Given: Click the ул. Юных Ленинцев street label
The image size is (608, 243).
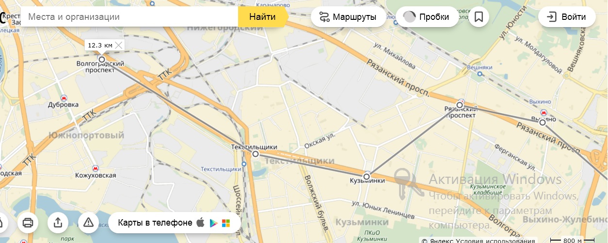Looking at the screenshot, I should pyautogui.click(x=383, y=210).
